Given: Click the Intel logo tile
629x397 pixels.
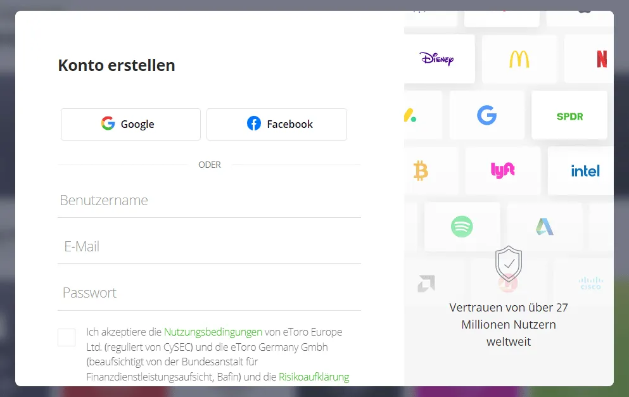Looking at the screenshot, I should [585, 170].
